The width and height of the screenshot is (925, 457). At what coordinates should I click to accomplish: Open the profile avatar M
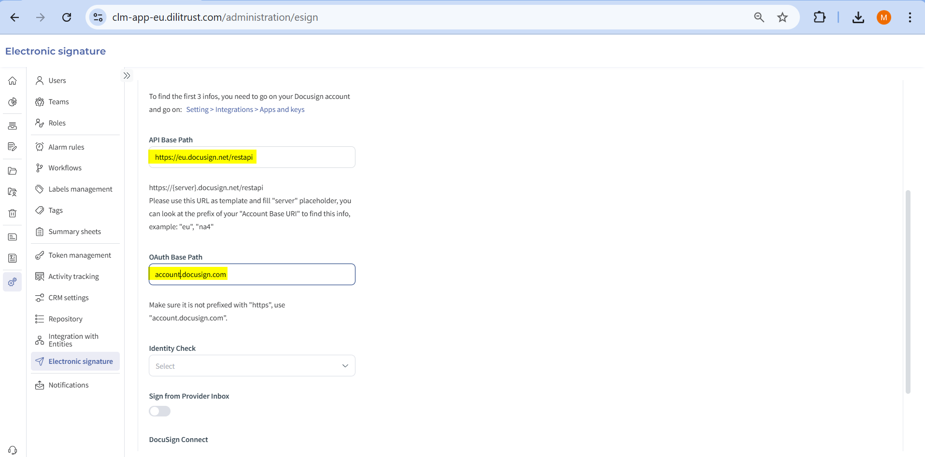pos(884,17)
